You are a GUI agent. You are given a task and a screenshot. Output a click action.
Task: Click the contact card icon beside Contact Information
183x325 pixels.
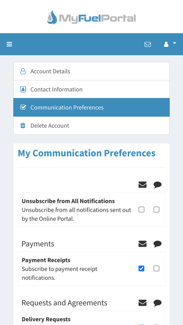(23, 89)
